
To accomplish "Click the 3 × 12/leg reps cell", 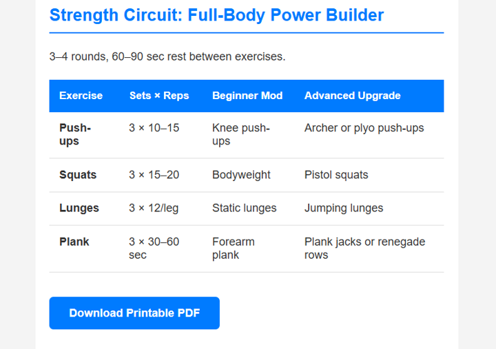I will point(154,208).
